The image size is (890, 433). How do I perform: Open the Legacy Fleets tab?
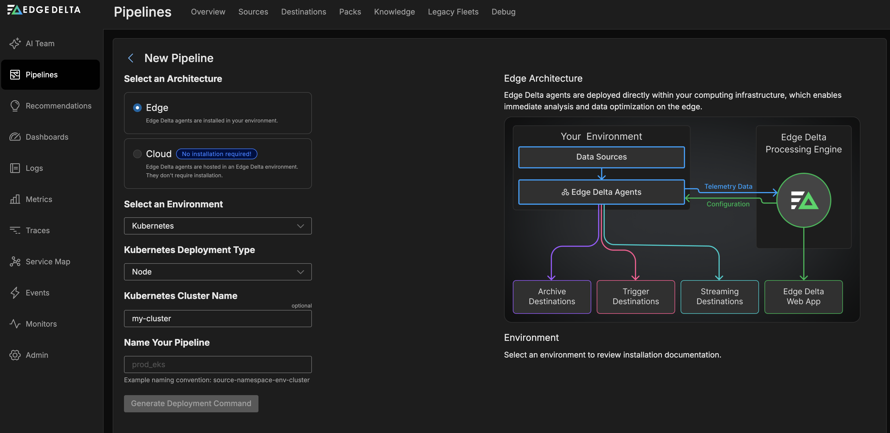[453, 12]
